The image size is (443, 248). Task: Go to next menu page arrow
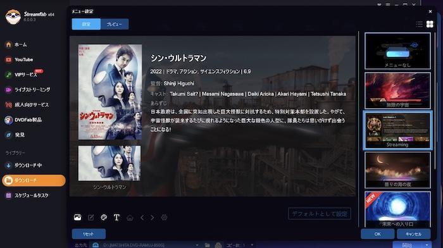[x=153, y=218]
